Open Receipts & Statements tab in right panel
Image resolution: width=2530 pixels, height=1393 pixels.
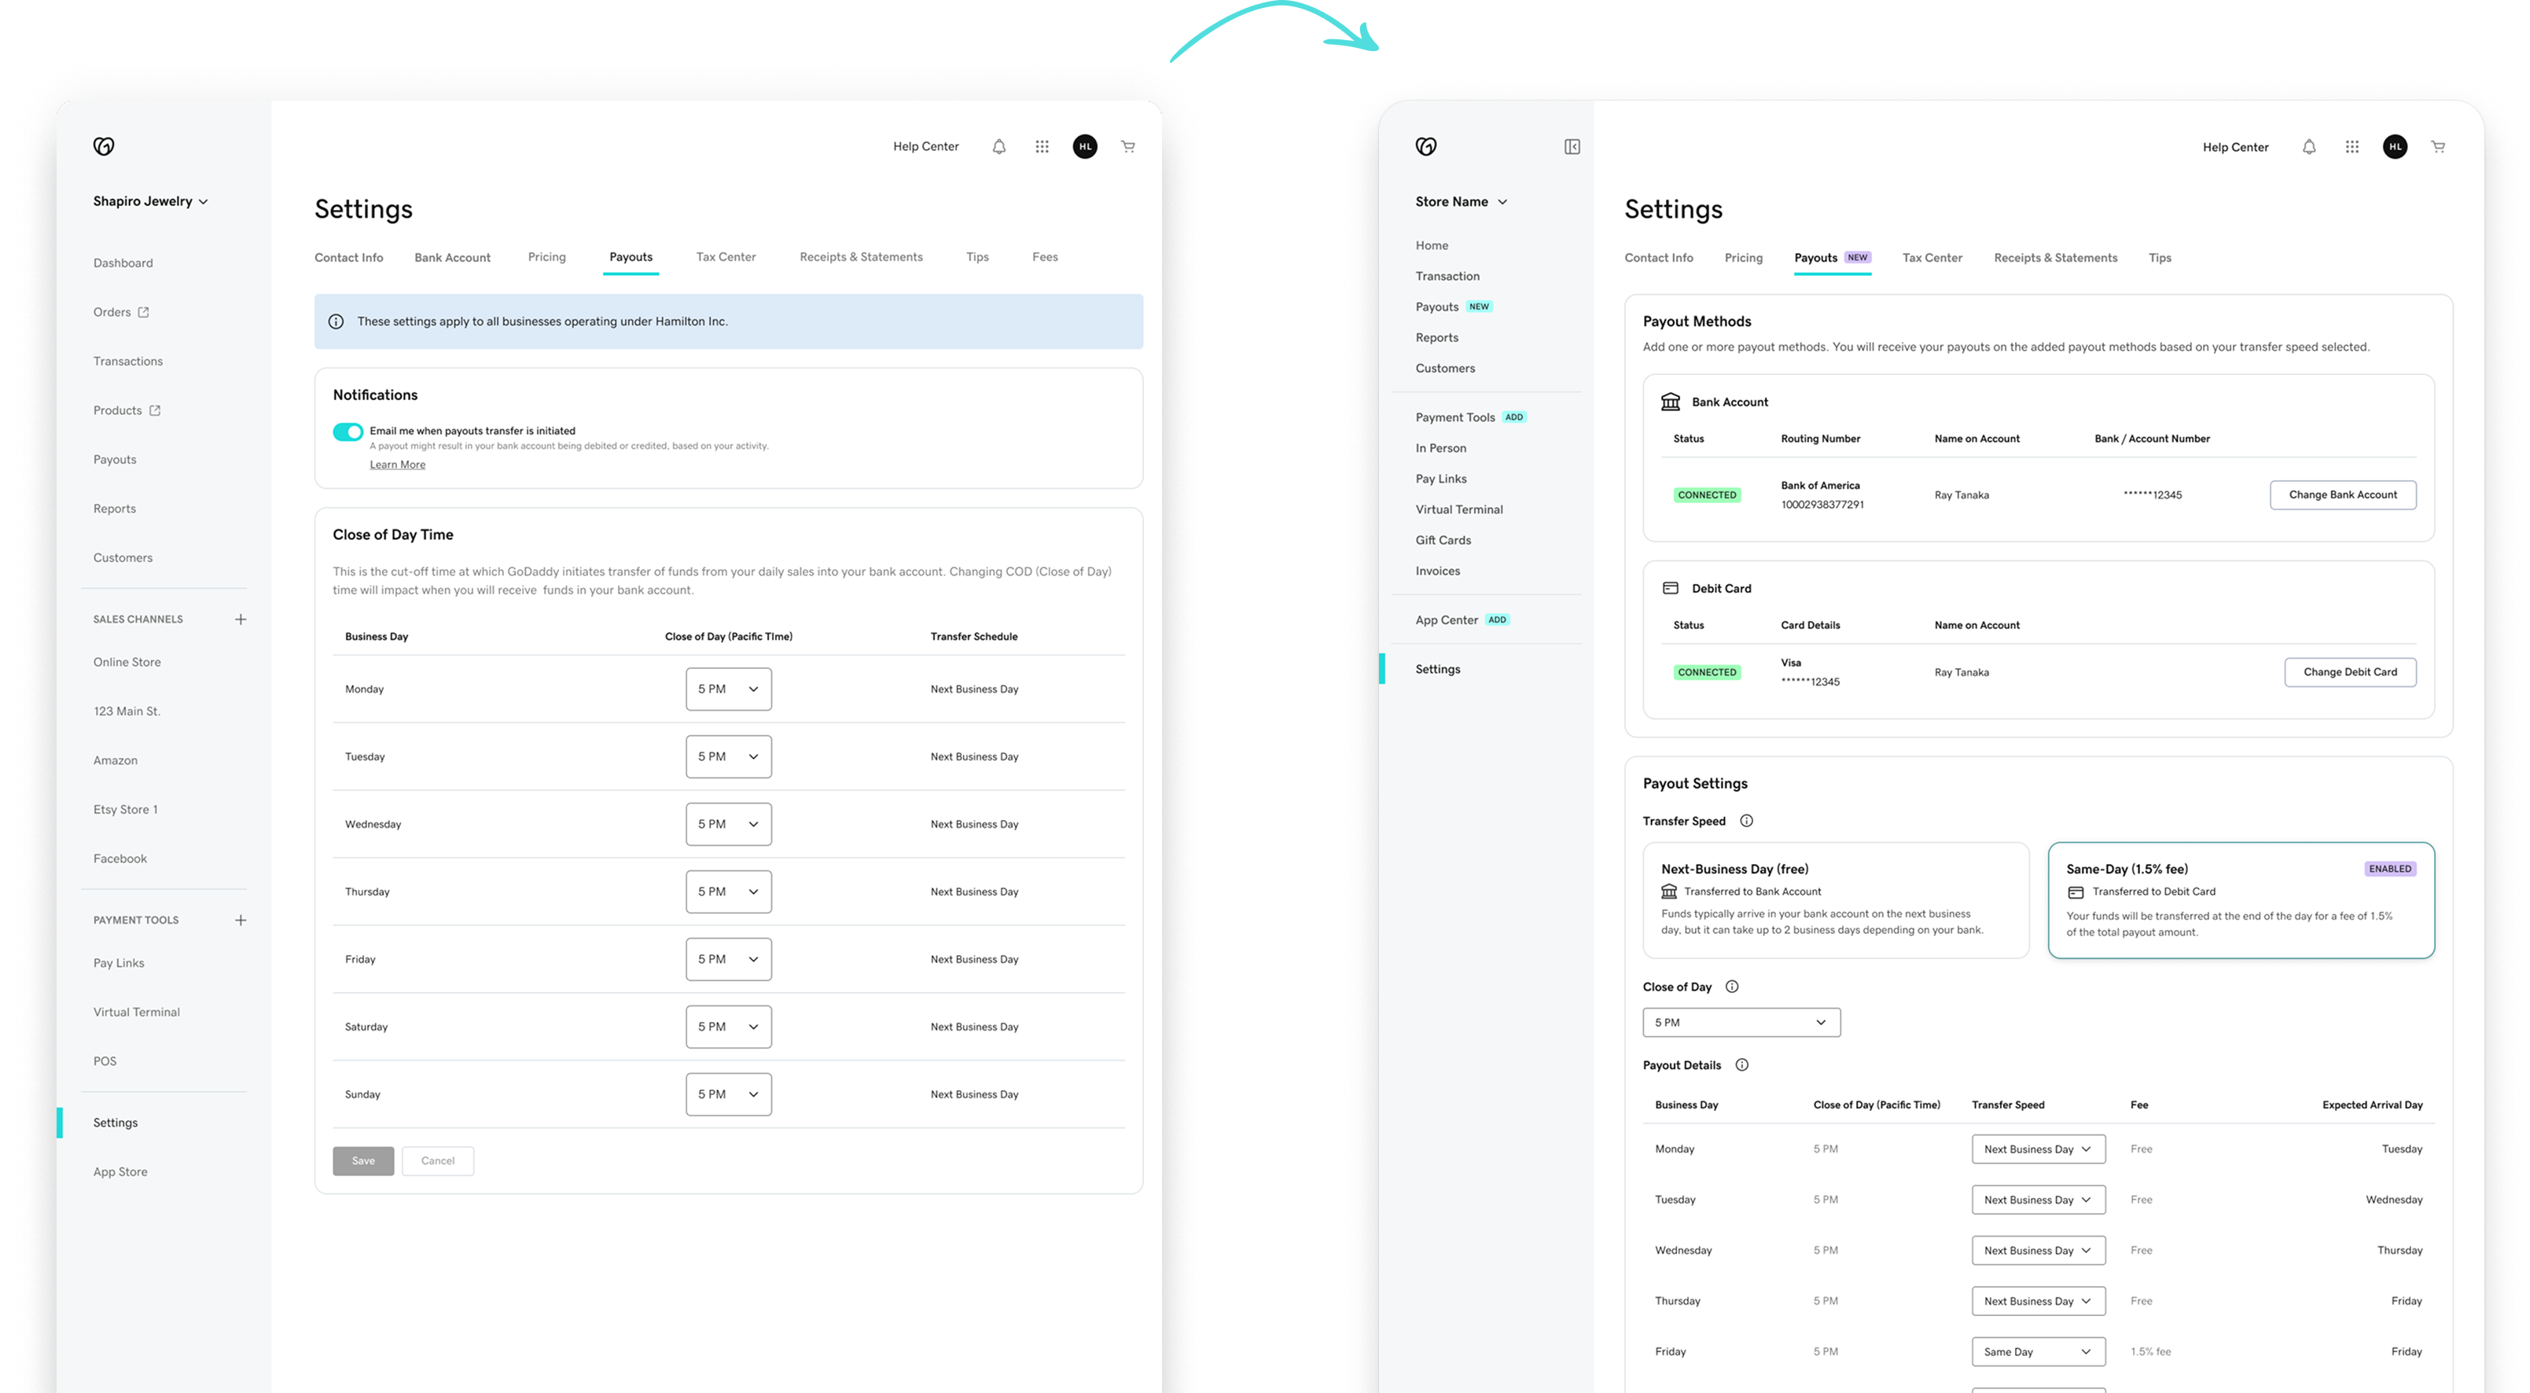[2056, 257]
